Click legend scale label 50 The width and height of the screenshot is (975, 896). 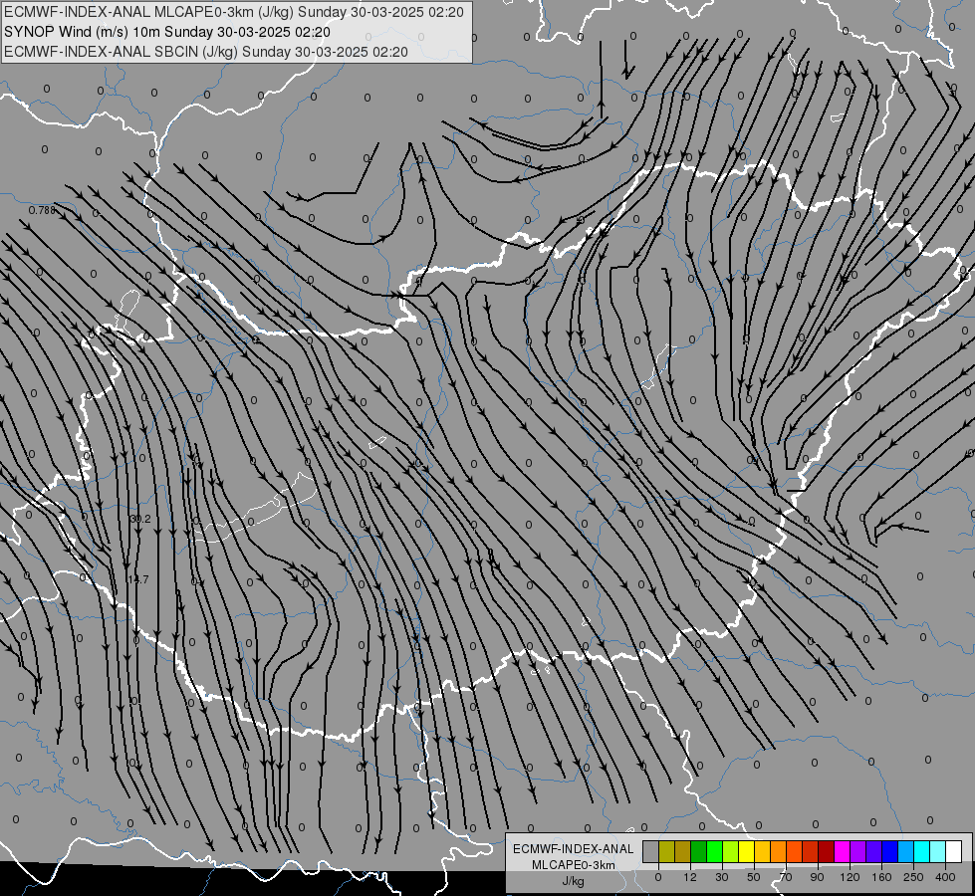(754, 877)
